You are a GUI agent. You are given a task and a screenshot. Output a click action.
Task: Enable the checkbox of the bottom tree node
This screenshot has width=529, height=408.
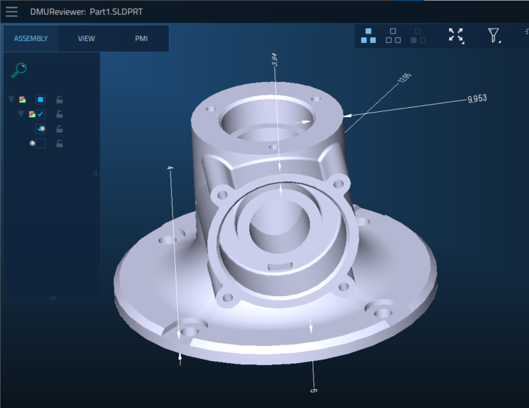click(x=40, y=143)
